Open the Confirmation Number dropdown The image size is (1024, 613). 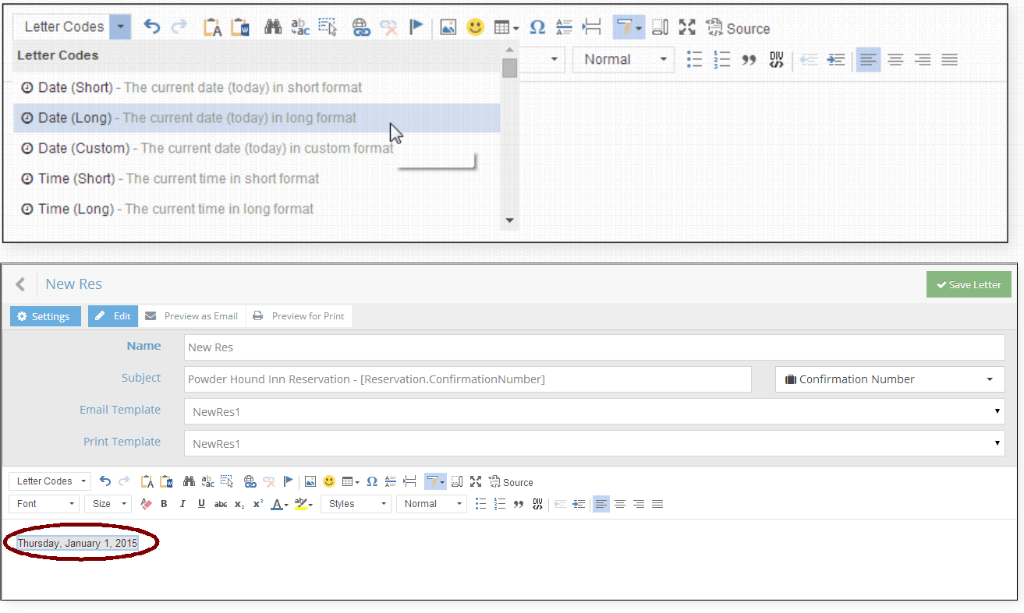[x=889, y=379]
